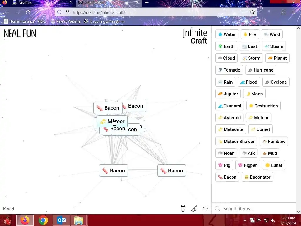Select the Water element
301x226 pixels.
click(x=227, y=34)
